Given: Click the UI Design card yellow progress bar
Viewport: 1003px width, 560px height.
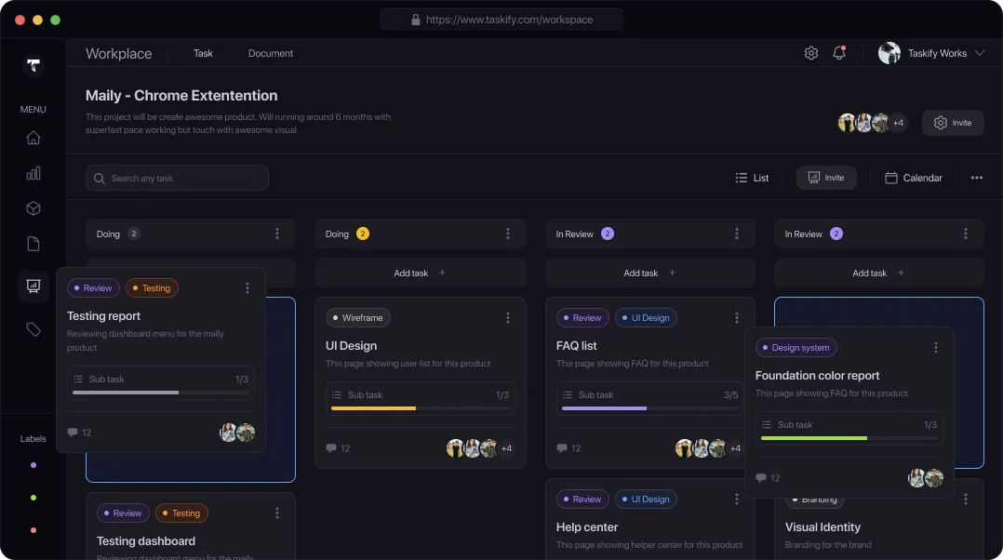Looking at the screenshot, I should [x=421, y=407].
